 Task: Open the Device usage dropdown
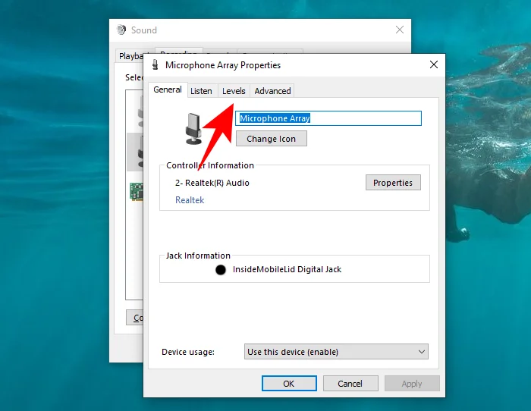point(337,352)
